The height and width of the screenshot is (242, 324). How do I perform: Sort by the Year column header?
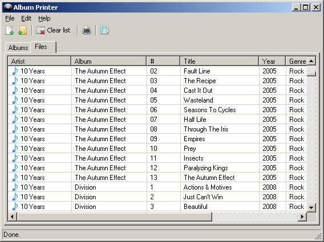pyautogui.click(x=272, y=61)
